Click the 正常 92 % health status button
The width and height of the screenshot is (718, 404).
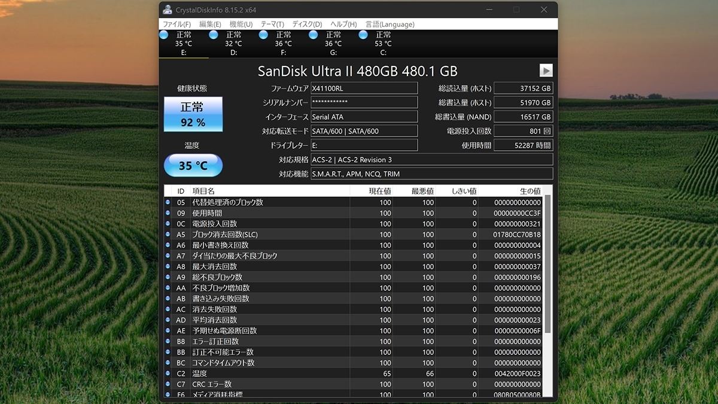click(x=193, y=114)
